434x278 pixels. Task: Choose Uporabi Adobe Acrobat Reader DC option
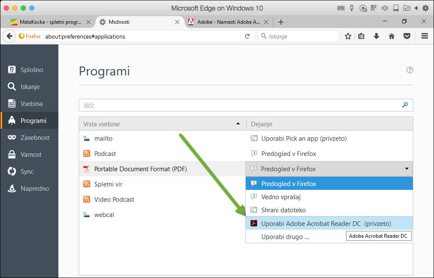coord(329,223)
